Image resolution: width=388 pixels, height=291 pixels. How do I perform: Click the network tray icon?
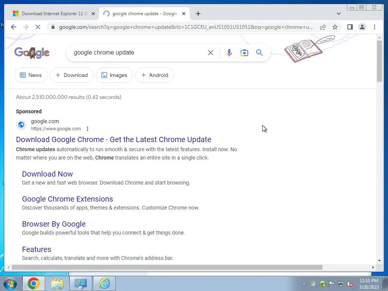341,284
